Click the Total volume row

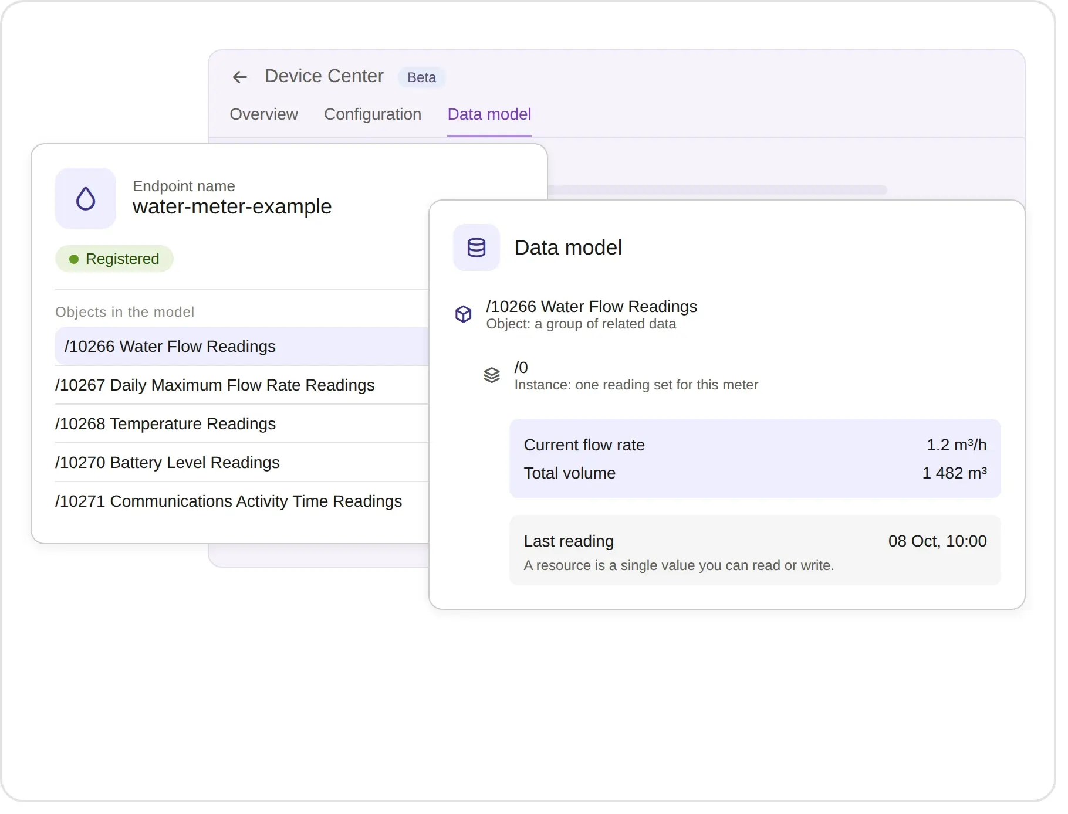click(755, 473)
